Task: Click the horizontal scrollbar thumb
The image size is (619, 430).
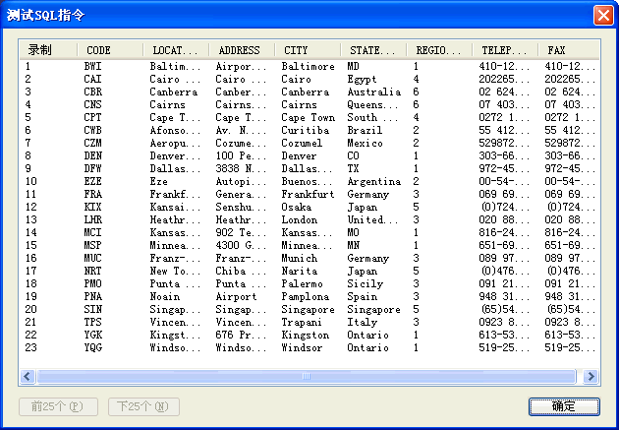Action: pyautogui.click(x=307, y=376)
